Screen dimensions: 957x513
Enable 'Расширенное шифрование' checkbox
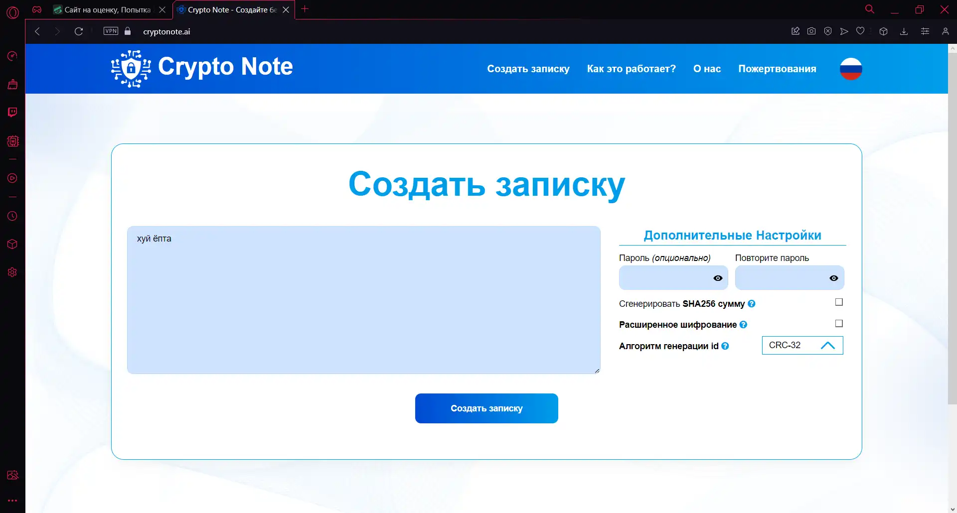(839, 324)
